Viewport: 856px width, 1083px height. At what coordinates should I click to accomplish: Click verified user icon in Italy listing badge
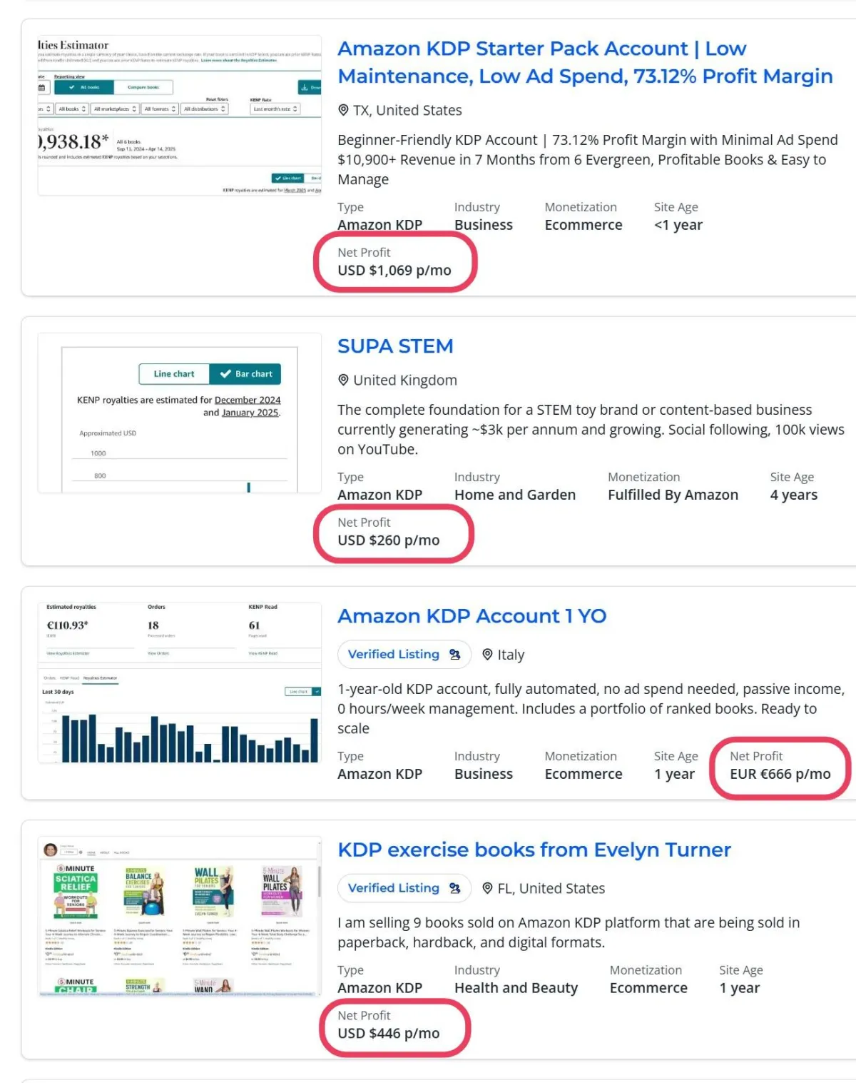[x=454, y=654]
